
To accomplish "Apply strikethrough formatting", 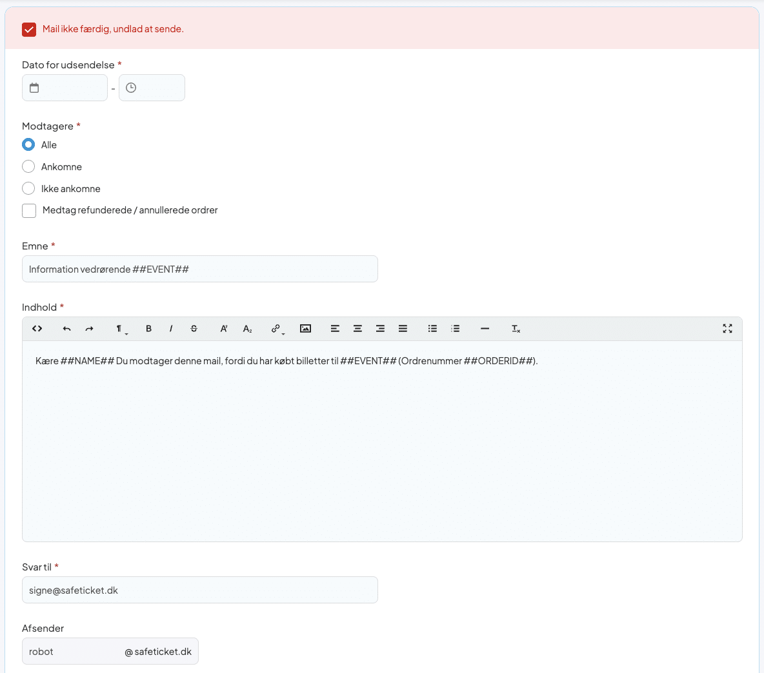I will [x=194, y=329].
